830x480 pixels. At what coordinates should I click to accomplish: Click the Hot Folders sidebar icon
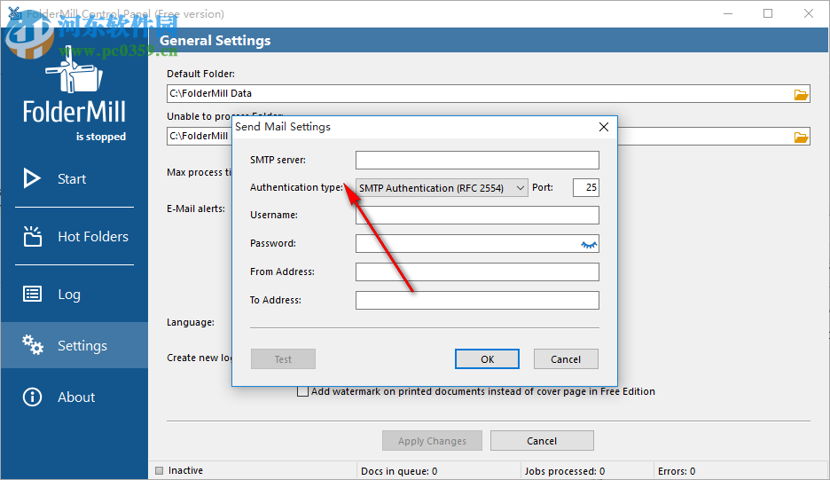(x=32, y=236)
